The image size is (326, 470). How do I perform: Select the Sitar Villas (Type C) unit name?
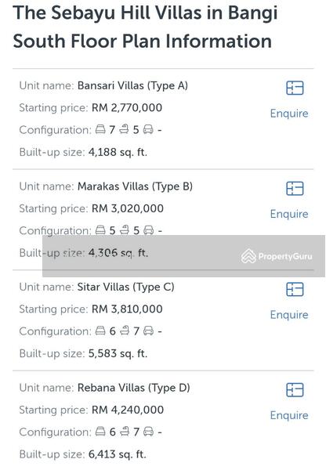coord(125,287)
